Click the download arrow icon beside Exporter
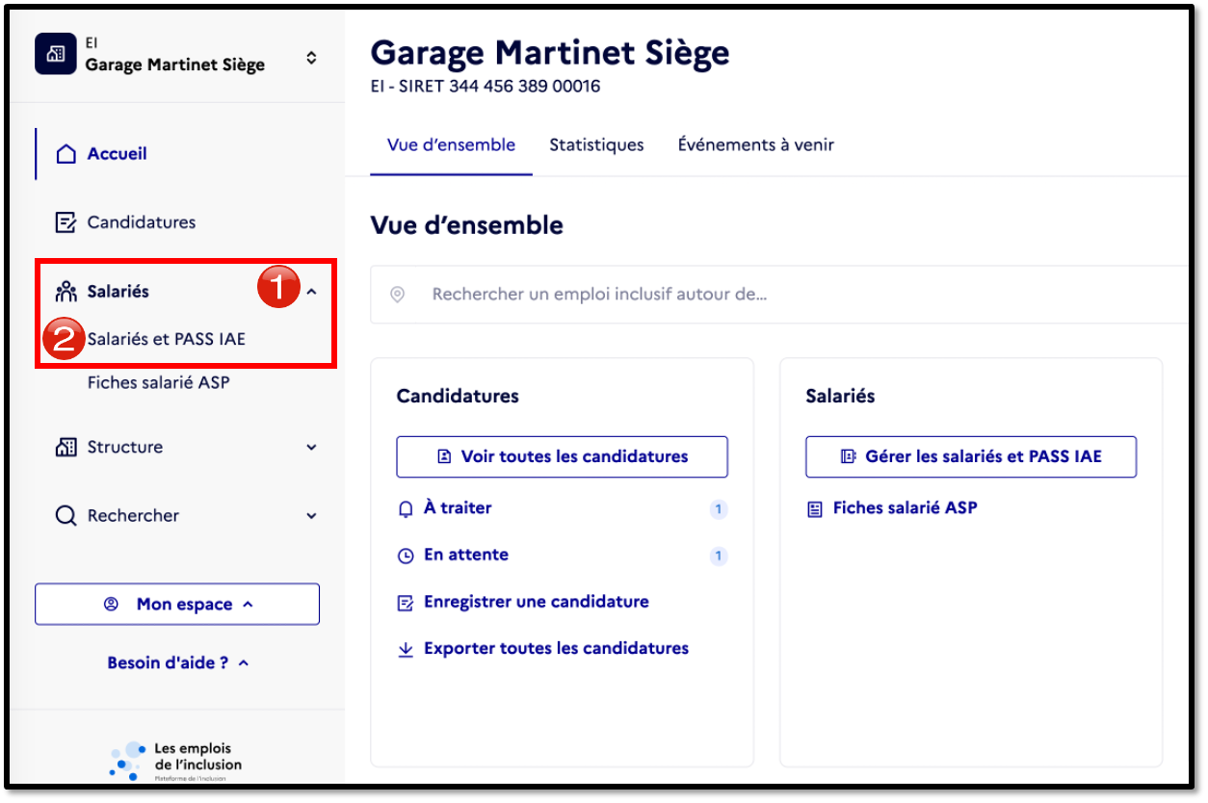 tap(406, 650)
